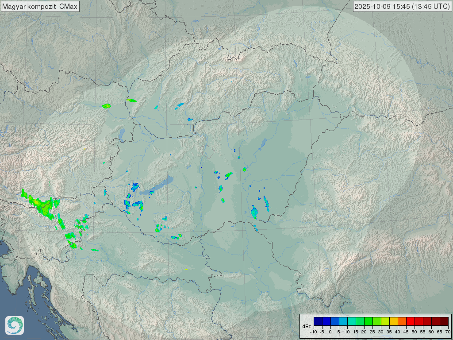Pick the cyan 10 to 15 dBz swatch

click(351, 321)
